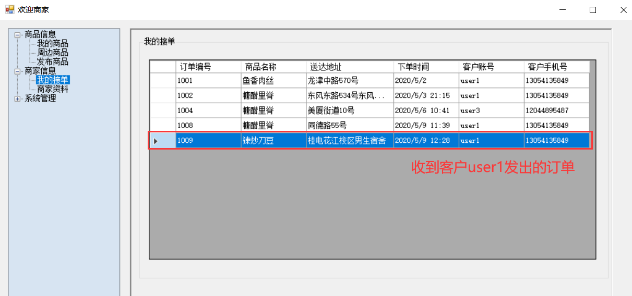Click address cell 东风东路534号东风...
This screenshot has height=296, width=632.
coord(350,96)
